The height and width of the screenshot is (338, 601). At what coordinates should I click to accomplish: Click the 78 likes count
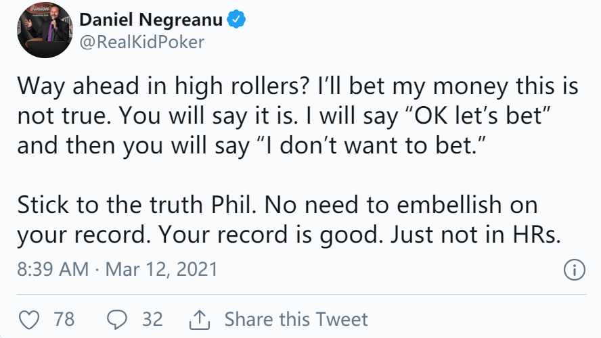coord(64,319)
